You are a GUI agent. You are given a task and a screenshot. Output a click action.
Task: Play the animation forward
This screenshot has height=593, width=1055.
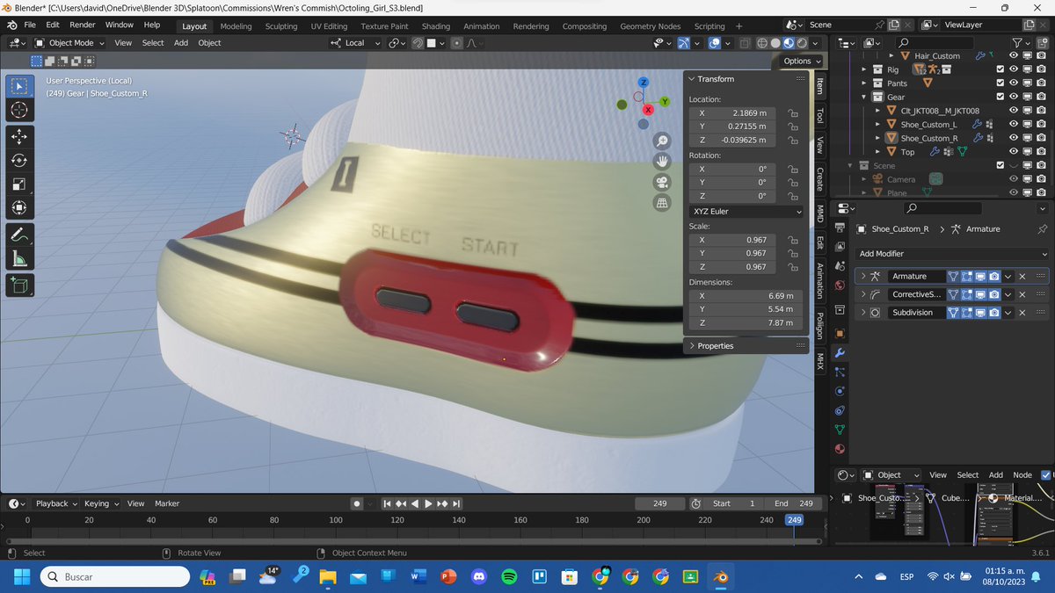429,503
